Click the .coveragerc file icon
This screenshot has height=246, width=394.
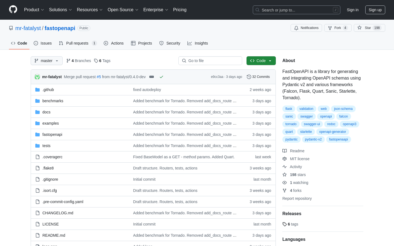tap(37, 157)
